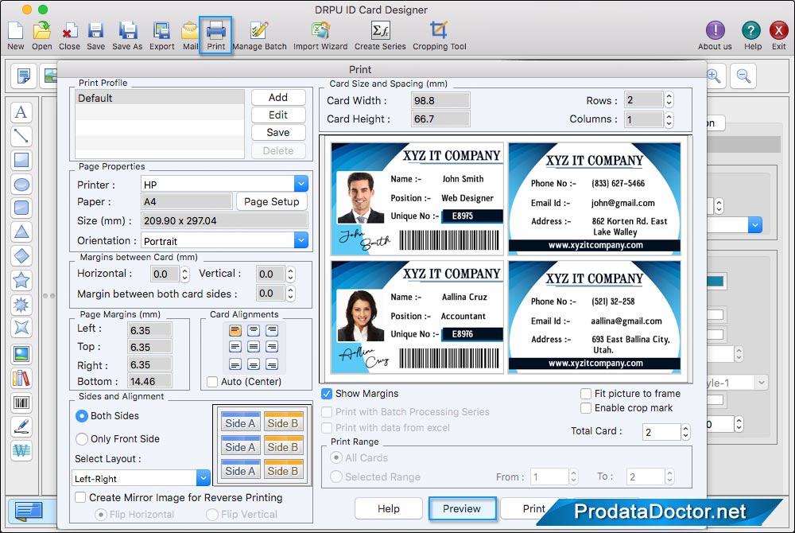Adjust the Total Card stepper
795x533 pixels.
[x=685, y=432]
